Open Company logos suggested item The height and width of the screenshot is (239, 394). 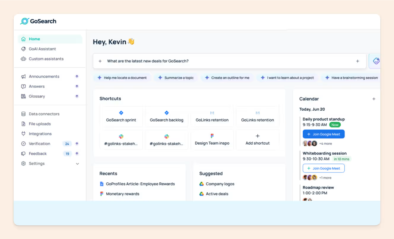(x=217, y=184)
